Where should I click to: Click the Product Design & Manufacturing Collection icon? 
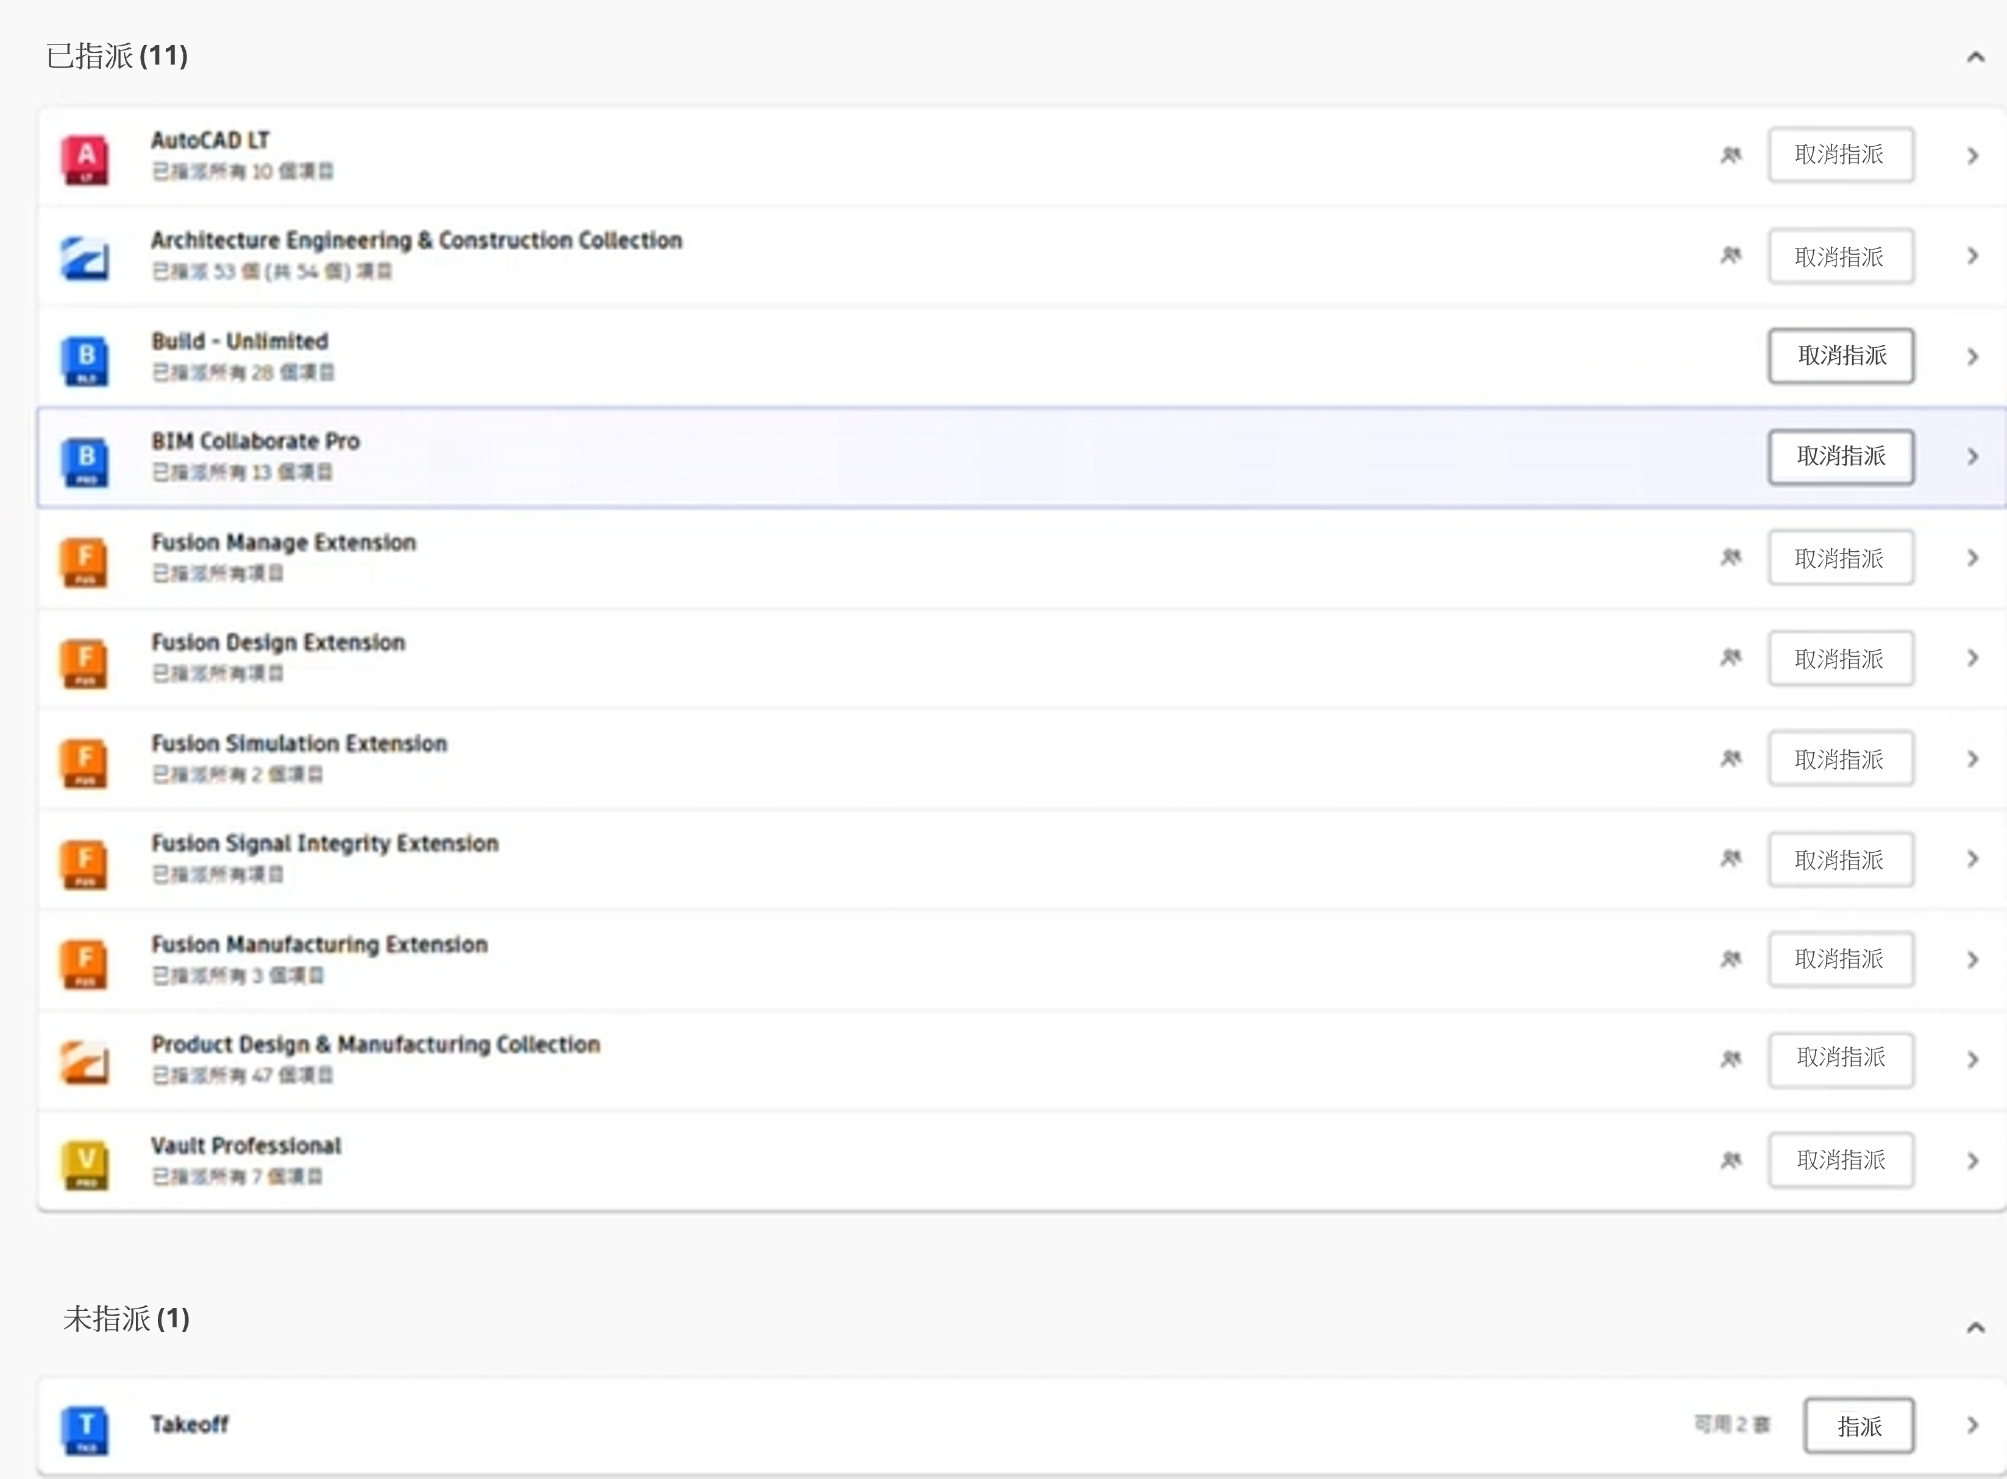[85, 1062]
